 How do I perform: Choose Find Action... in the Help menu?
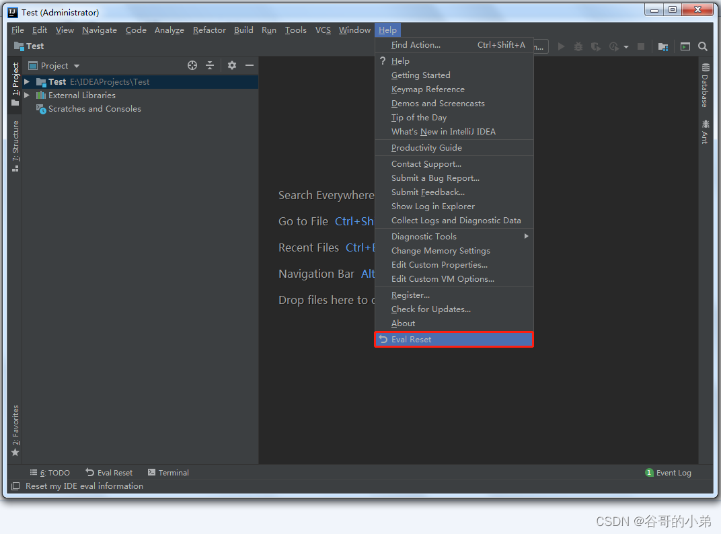click(x=454, y=45)
